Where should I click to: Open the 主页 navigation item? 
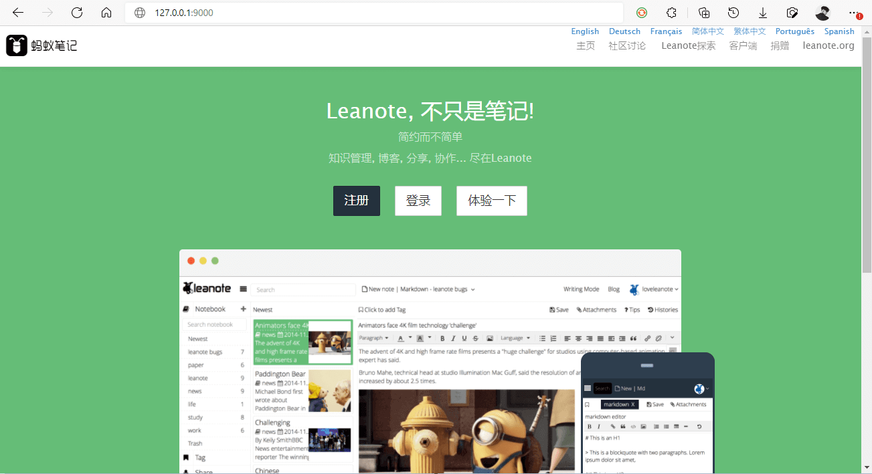pos(586,45)
